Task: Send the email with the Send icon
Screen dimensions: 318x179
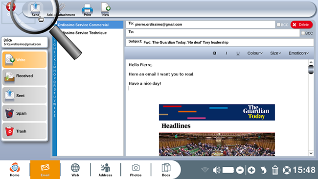Action: (x=35, y=9)
